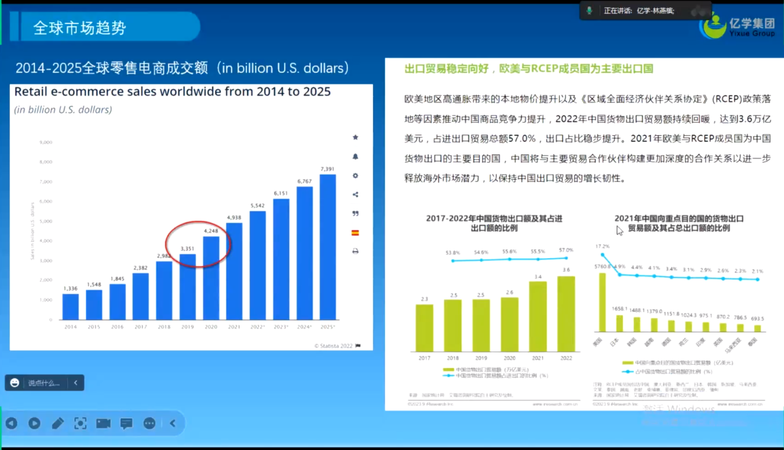Click the bell notification icon beside chart

tap(355, 157)
